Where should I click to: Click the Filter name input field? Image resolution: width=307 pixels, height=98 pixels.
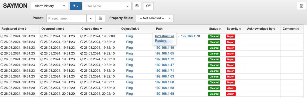[103, 6]
